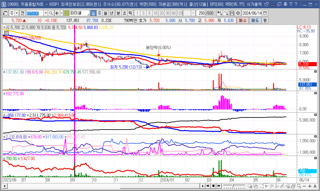Select the 틱 tick period toggle
The height and width of the screenshot is (191, 320).
point(130,13)
